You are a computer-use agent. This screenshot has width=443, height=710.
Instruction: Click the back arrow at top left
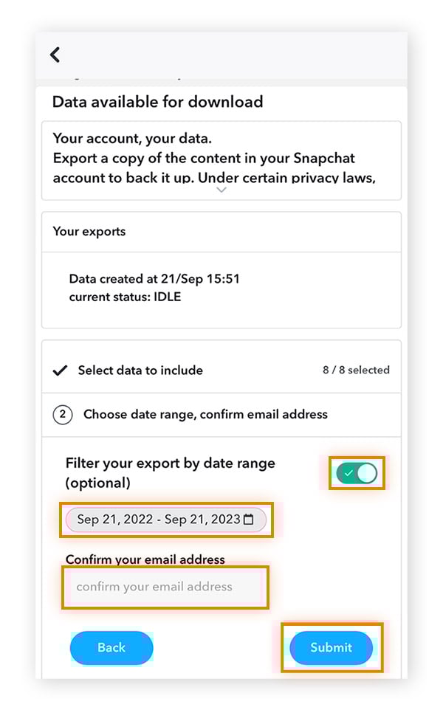pyautogui.click(x=55, y=54)
